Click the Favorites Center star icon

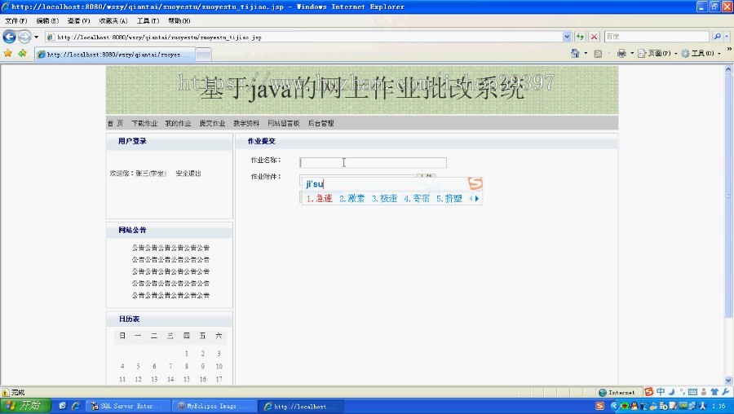coord(8,53)
